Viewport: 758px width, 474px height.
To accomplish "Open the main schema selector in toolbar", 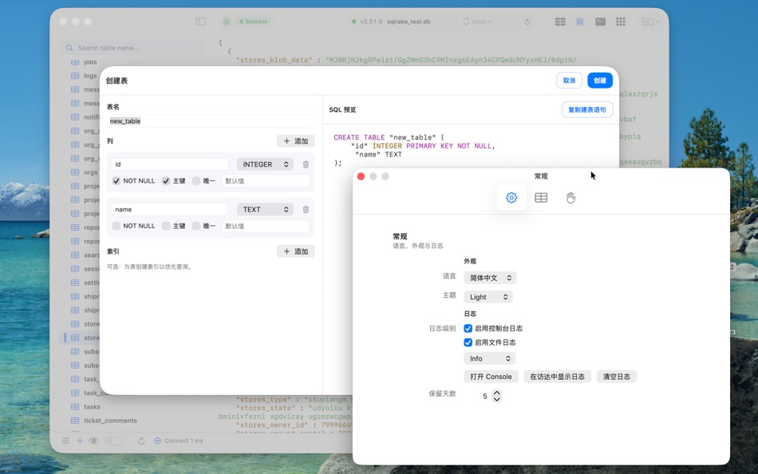I will [478, 22].
